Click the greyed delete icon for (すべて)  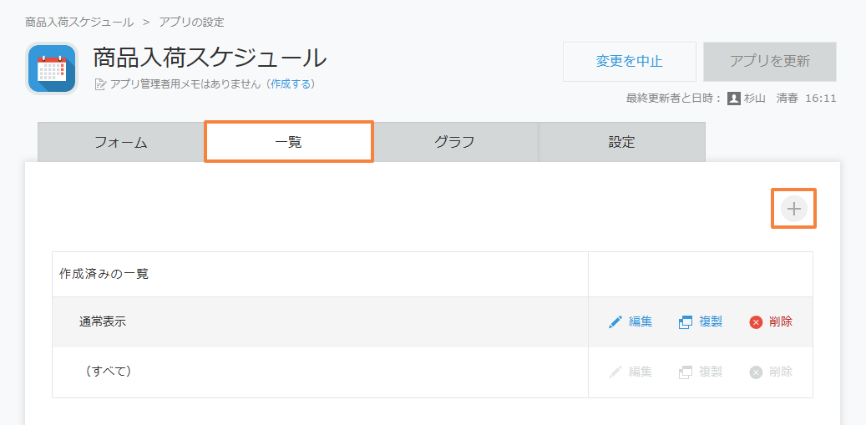(x=756, y=372)
